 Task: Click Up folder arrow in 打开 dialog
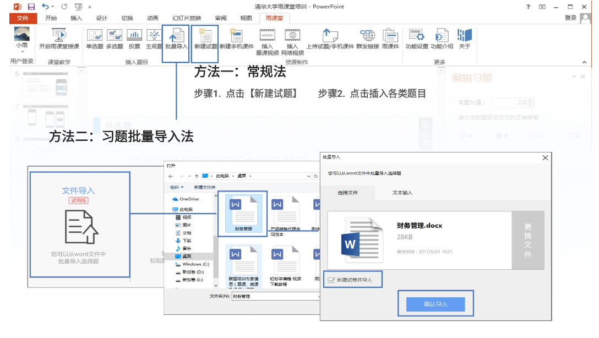(x=197, y=176)
